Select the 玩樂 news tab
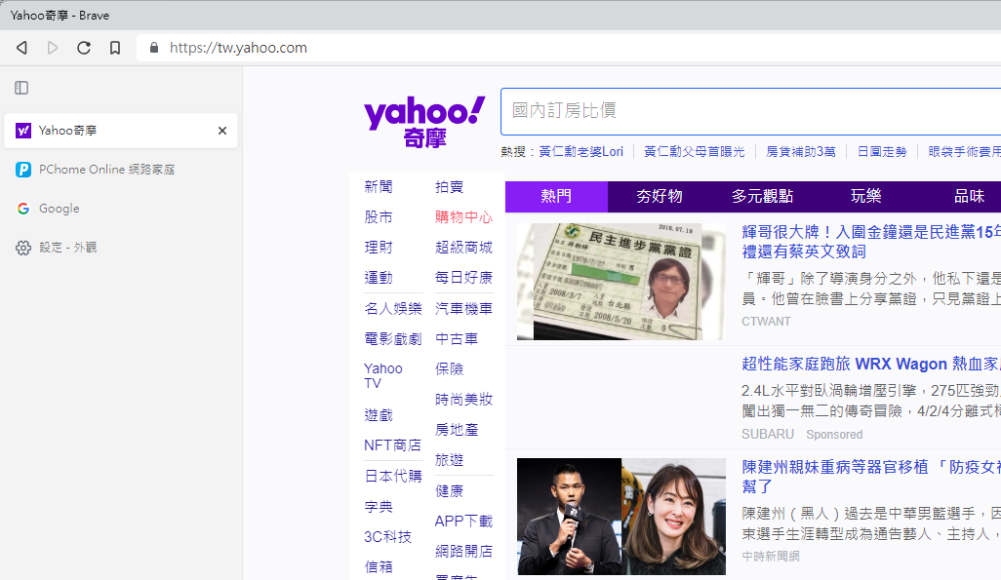Screen dimensions: 1001x580 click(865, 197)
